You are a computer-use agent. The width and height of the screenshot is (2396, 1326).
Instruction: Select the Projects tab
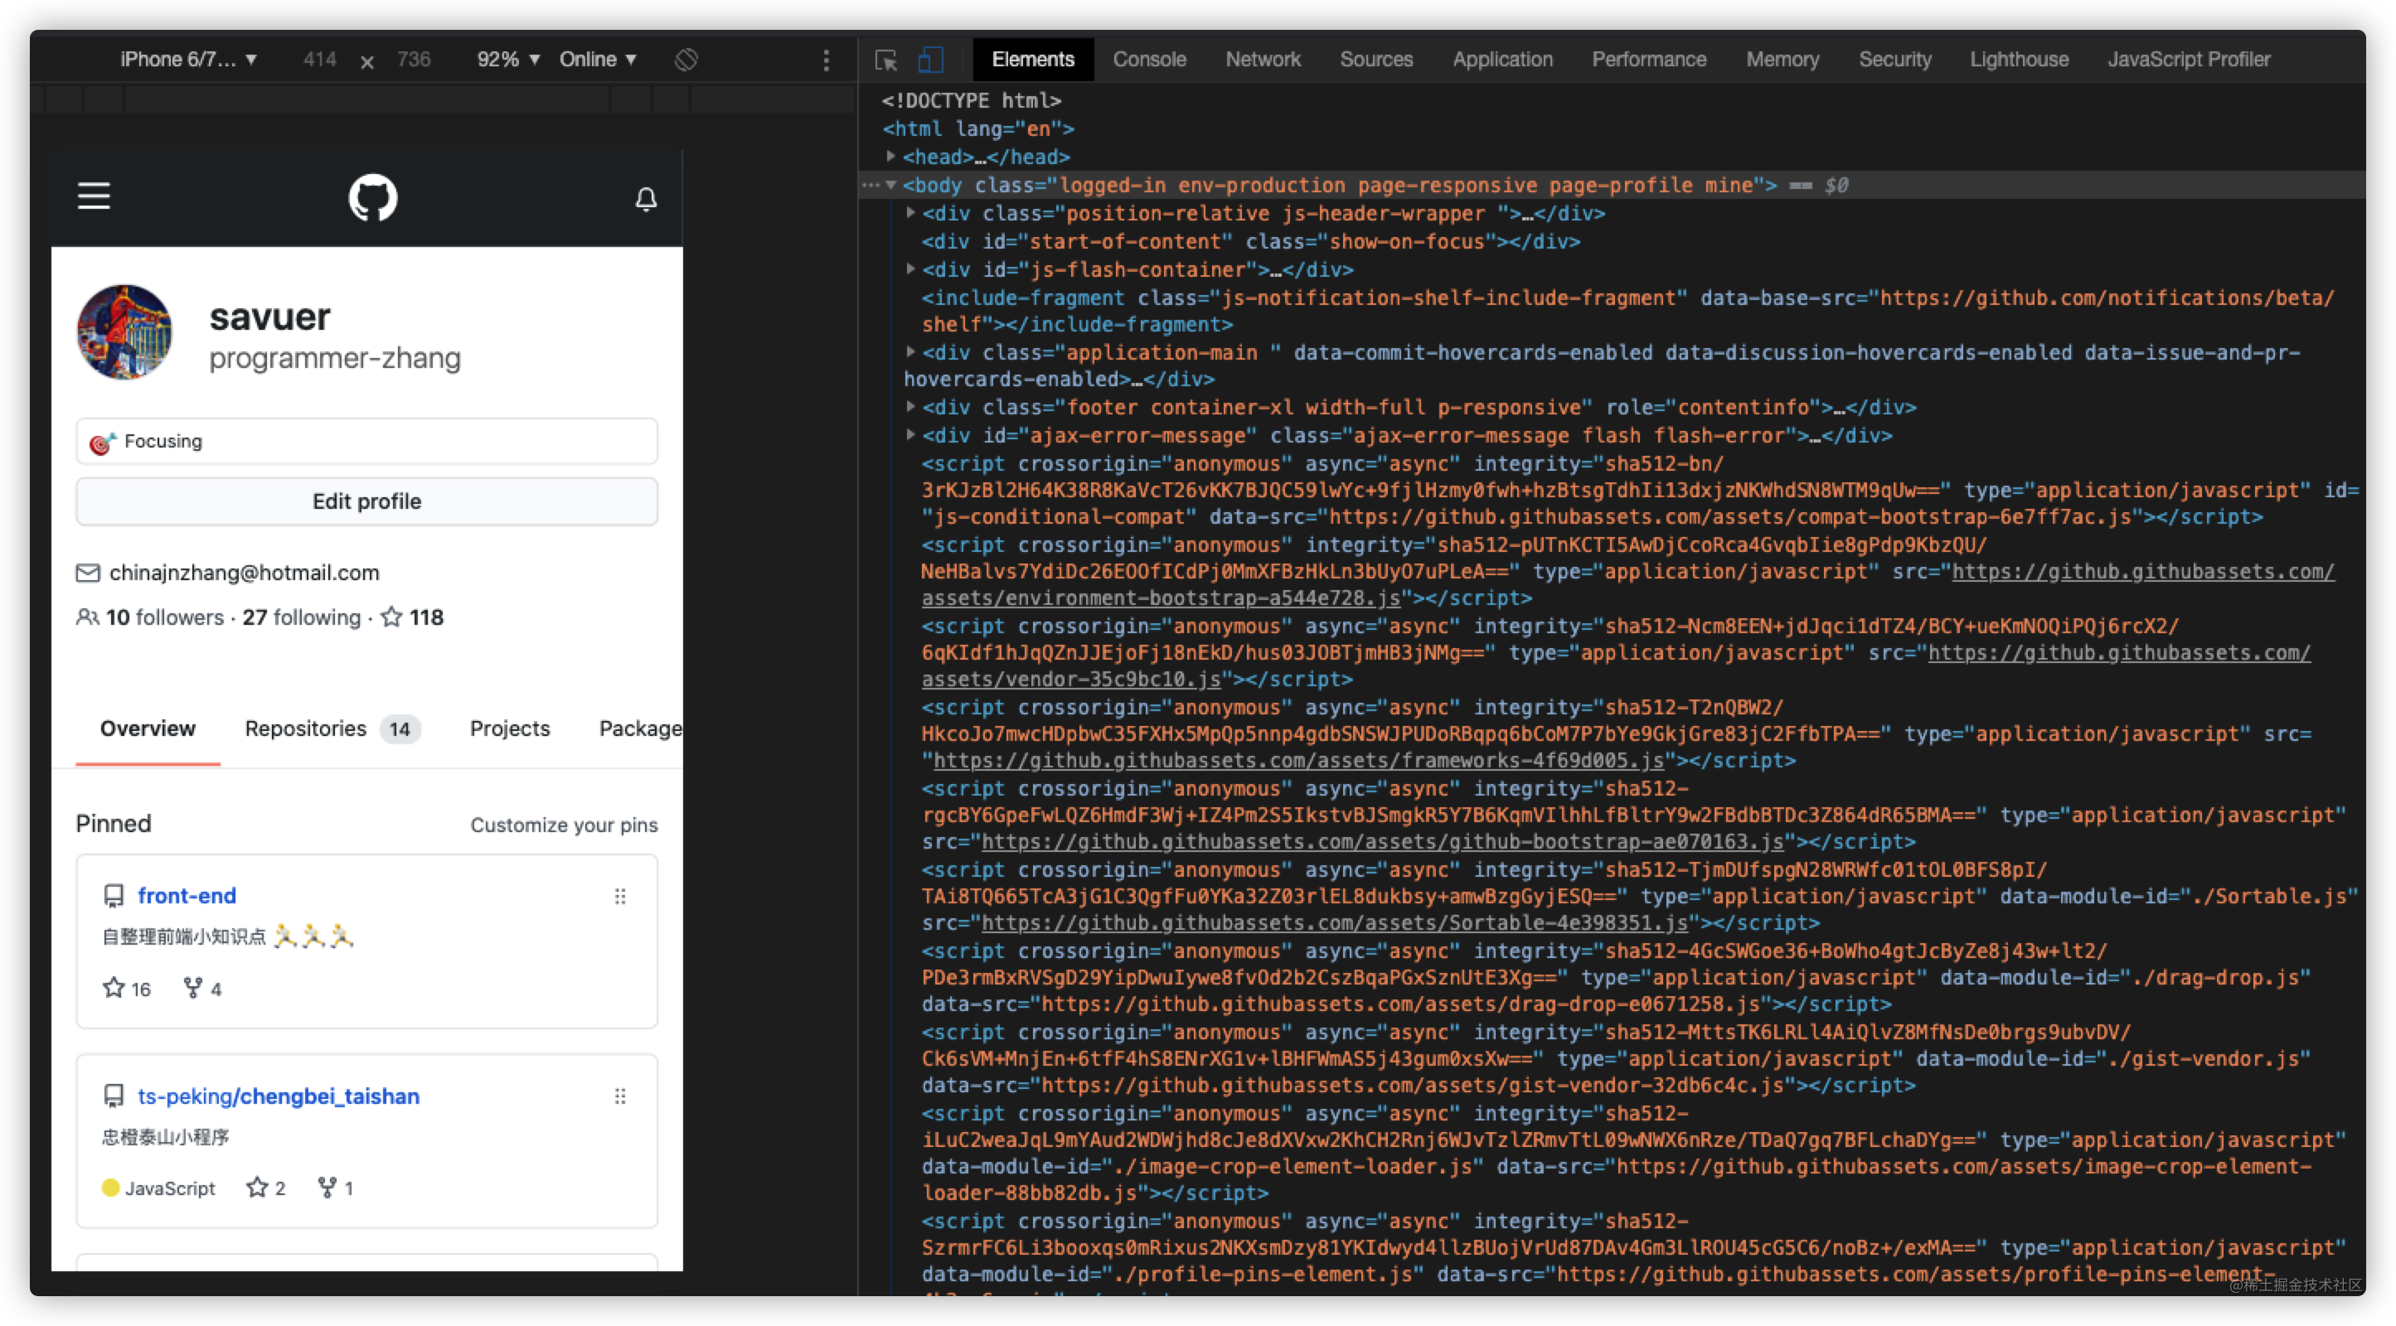pyautogui.click(x=510, y=728)
